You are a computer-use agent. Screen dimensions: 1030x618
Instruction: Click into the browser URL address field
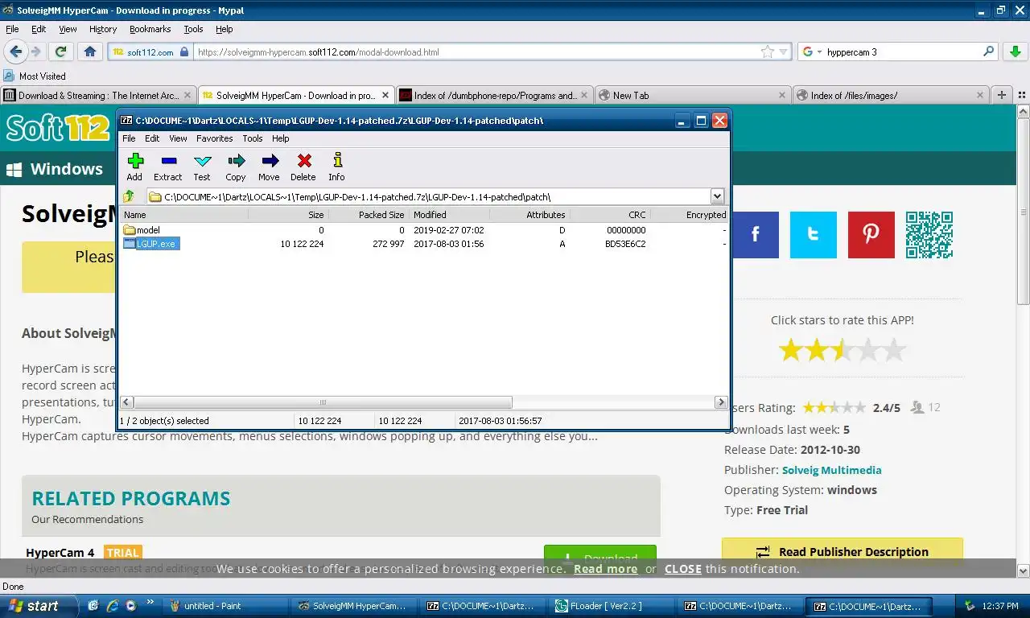[477, 52]
